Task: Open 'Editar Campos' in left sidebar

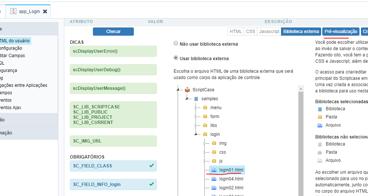Action: tap(12, 56)
